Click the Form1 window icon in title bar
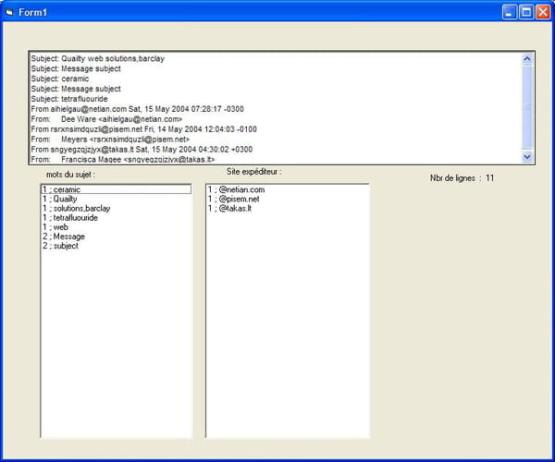 pyautogui.click(x=9, y=11)
